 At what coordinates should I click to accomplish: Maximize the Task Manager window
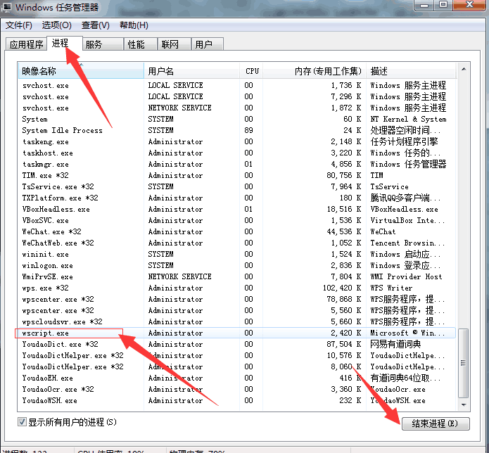444,6
